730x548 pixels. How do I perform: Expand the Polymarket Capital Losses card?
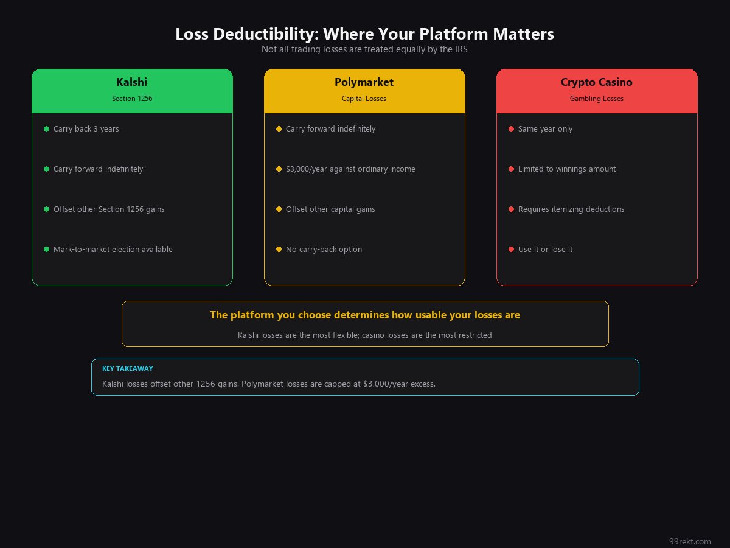(364, 177)
